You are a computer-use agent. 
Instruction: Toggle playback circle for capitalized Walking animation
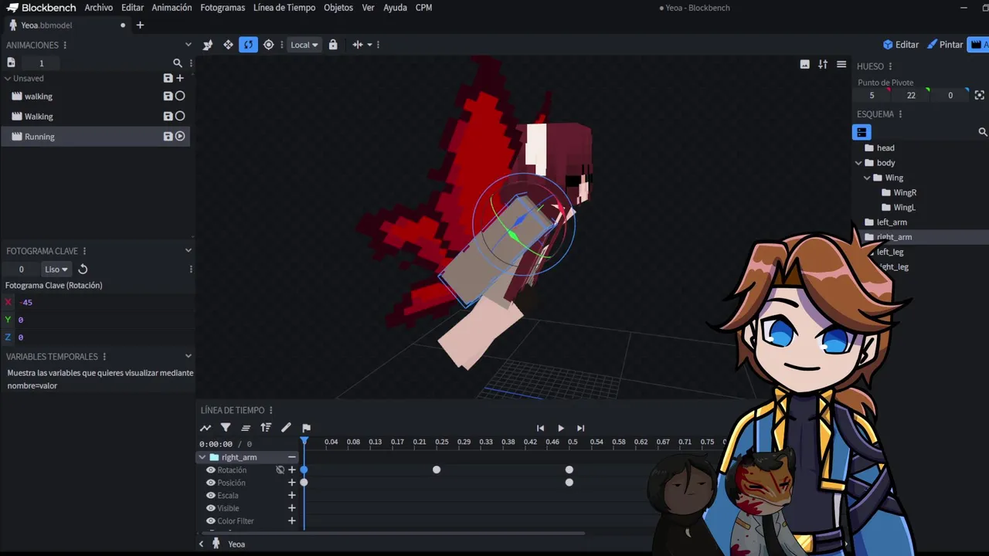pos(180,116)
